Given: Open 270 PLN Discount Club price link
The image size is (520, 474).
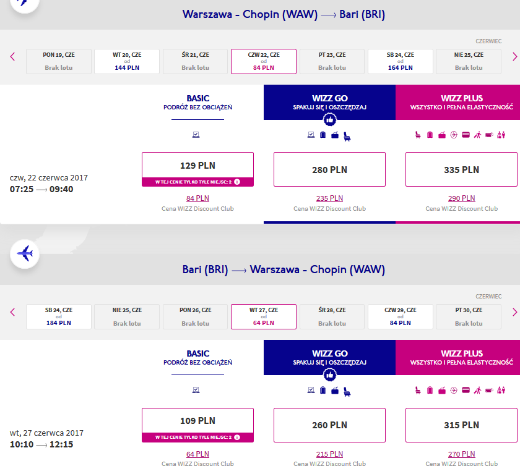Looking at the screenshot, I should (462, 454).
